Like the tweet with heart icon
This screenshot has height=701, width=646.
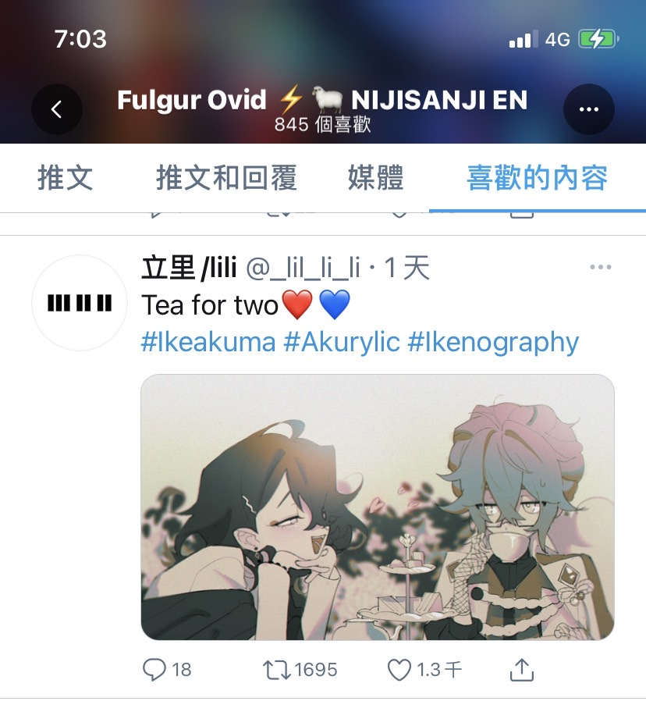424,670
